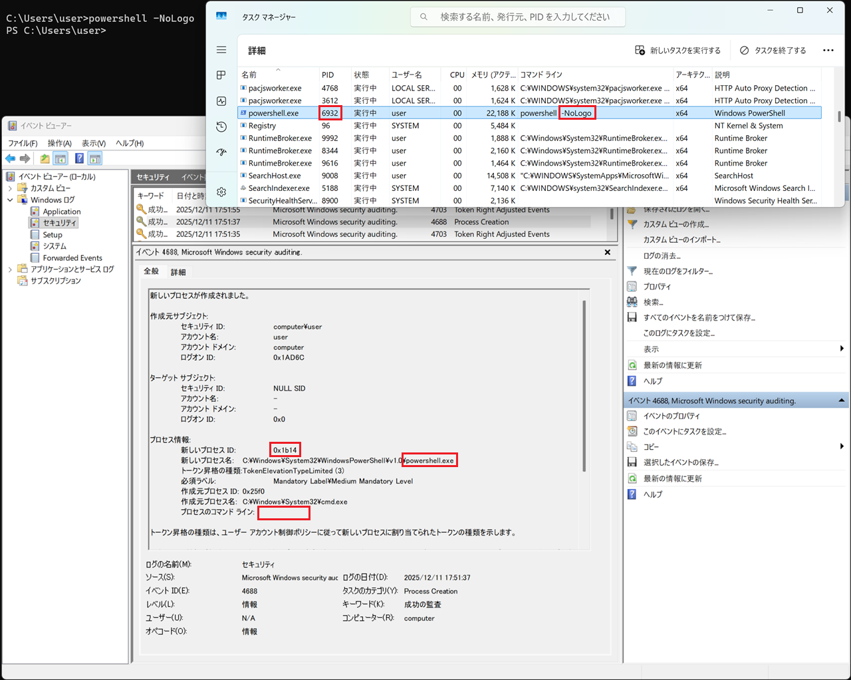
Task: Open the 操作(A) menu
Action: tap(59, 143)
